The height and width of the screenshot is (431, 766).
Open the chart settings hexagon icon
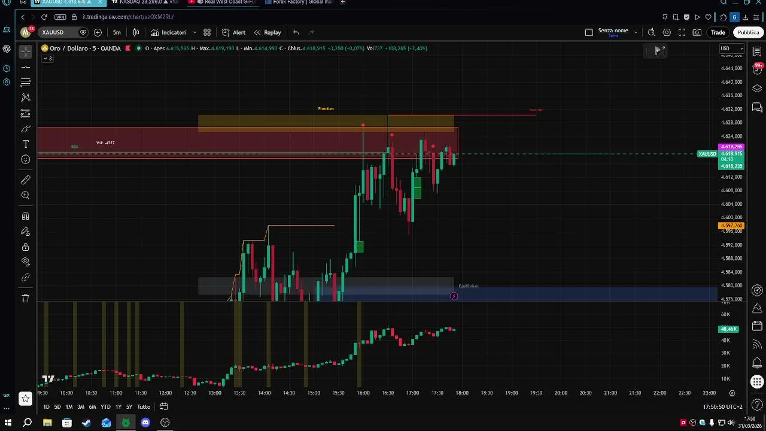[x=667, y=32]
